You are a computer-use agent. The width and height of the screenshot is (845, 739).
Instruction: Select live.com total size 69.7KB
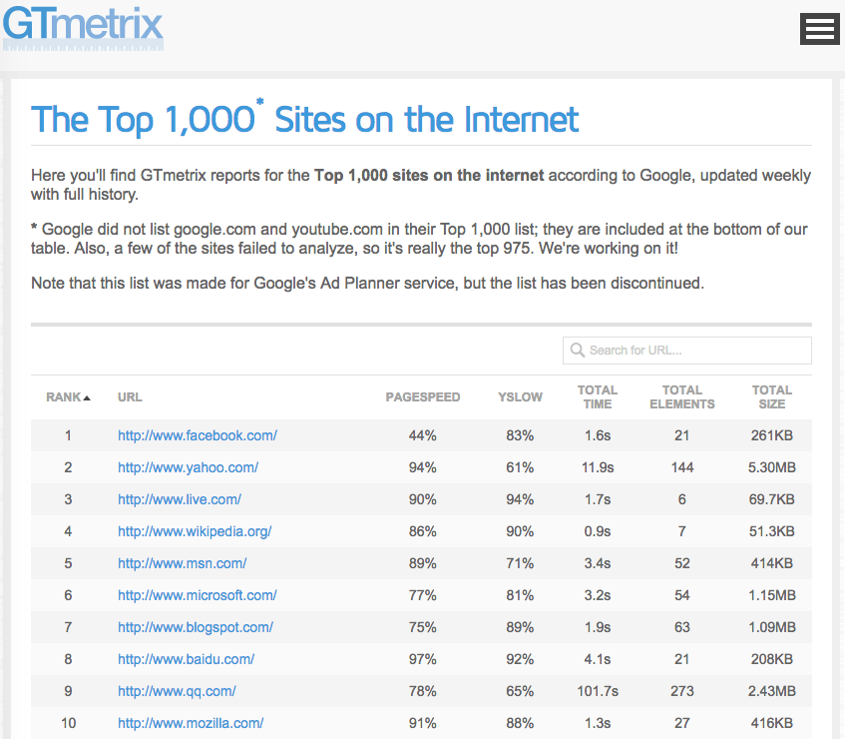pyautogui.click(x=772, y=499)
